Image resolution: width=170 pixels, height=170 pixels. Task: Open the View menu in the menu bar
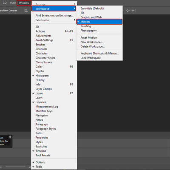pyautogui.click(x=13, y=3)
